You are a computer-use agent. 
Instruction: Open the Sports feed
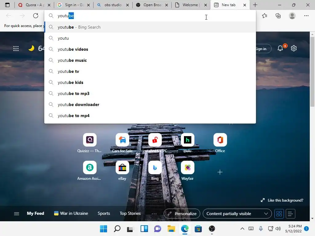[x=104, y=214]
